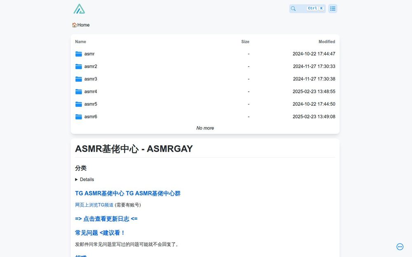Viewport: 412px width, 257px height.
Task: Click modified date 2024-11-27 17:30:38
Action: point(314,79)
